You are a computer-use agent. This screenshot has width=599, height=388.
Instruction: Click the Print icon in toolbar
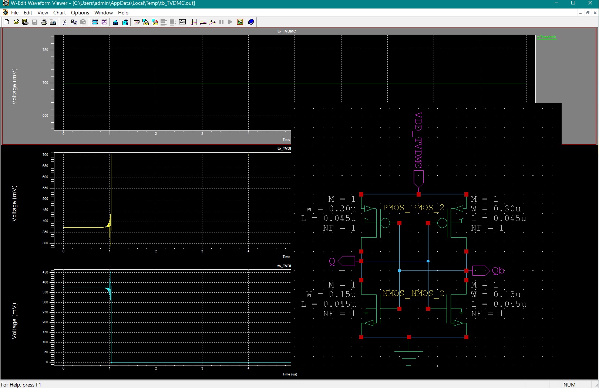44,22
